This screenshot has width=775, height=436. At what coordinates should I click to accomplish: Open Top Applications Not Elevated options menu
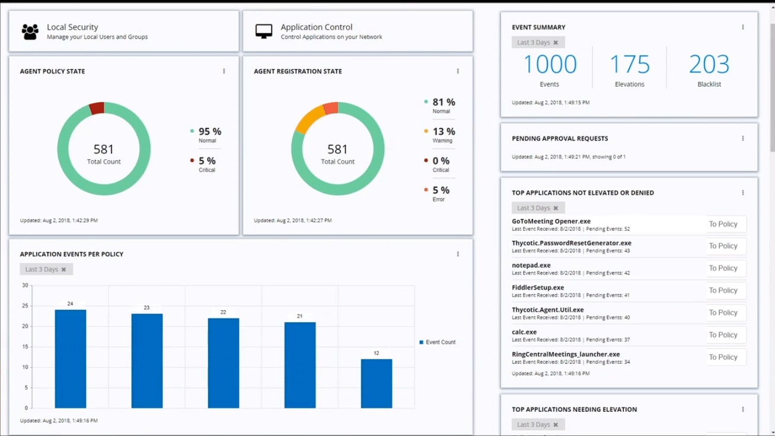742,192
